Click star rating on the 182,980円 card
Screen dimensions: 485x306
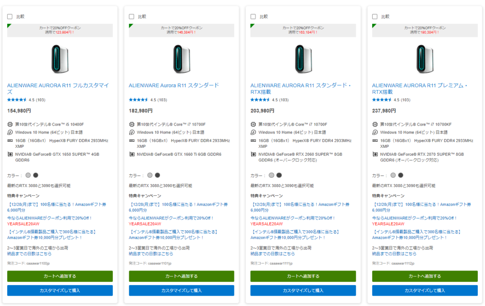click(138, 99)
